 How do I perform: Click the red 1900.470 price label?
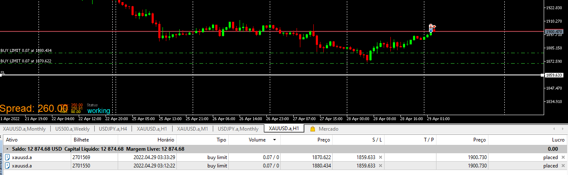pyautogui.click(x=553, y=31)
